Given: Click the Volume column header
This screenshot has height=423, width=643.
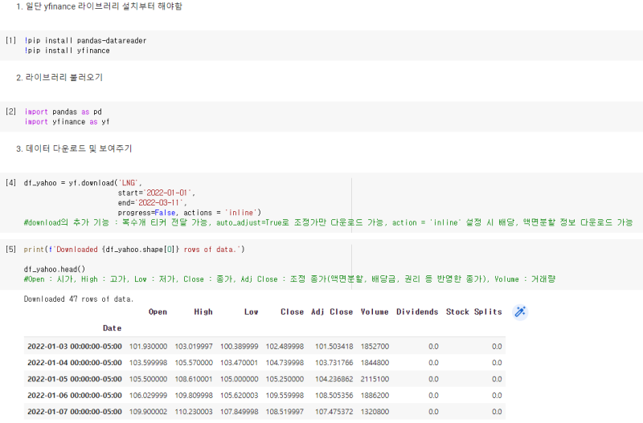Looking at the screenshot, I should (x=375, y=311).
